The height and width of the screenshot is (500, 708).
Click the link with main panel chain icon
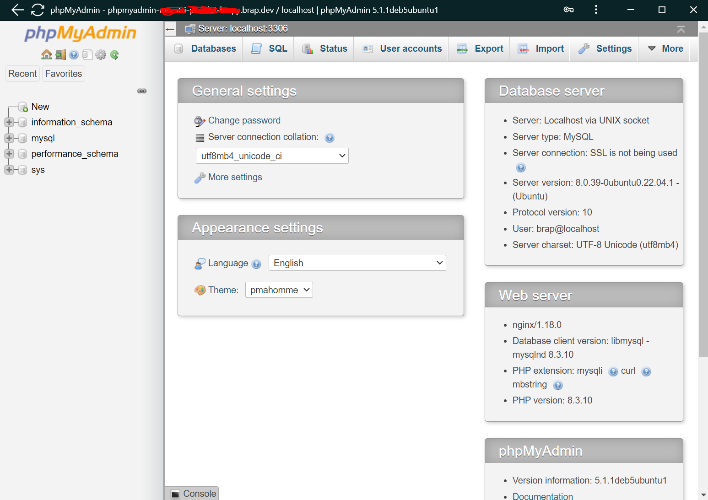click(x=142, y=91)
